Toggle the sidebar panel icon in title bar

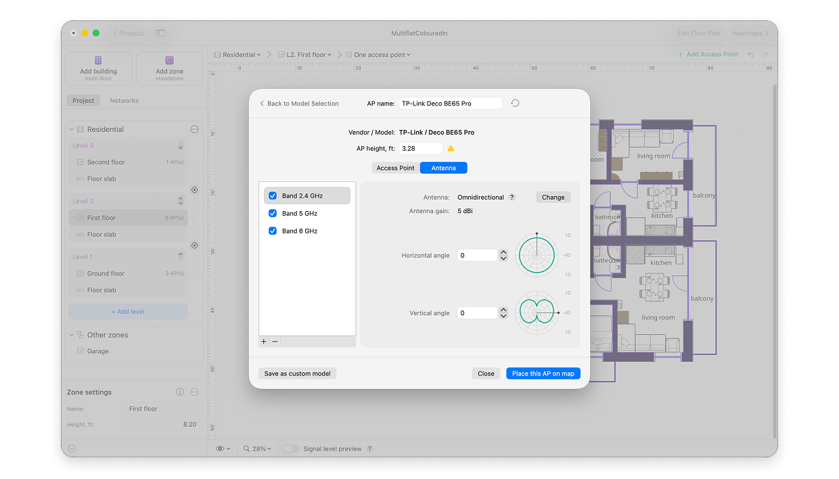click(160, 33)
